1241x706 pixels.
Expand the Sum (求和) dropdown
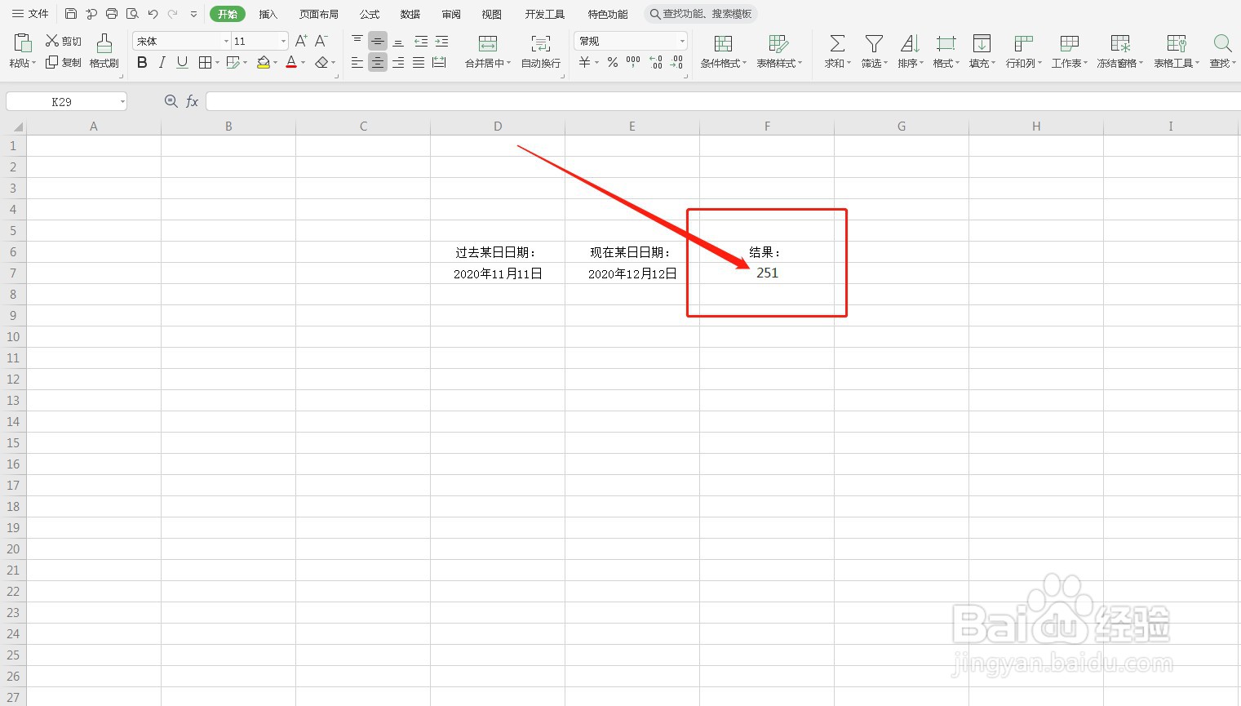[849, 64]
